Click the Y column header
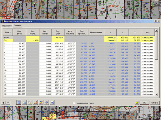The height and width of the screenshot is (120, 161). [x=123, y=32]
